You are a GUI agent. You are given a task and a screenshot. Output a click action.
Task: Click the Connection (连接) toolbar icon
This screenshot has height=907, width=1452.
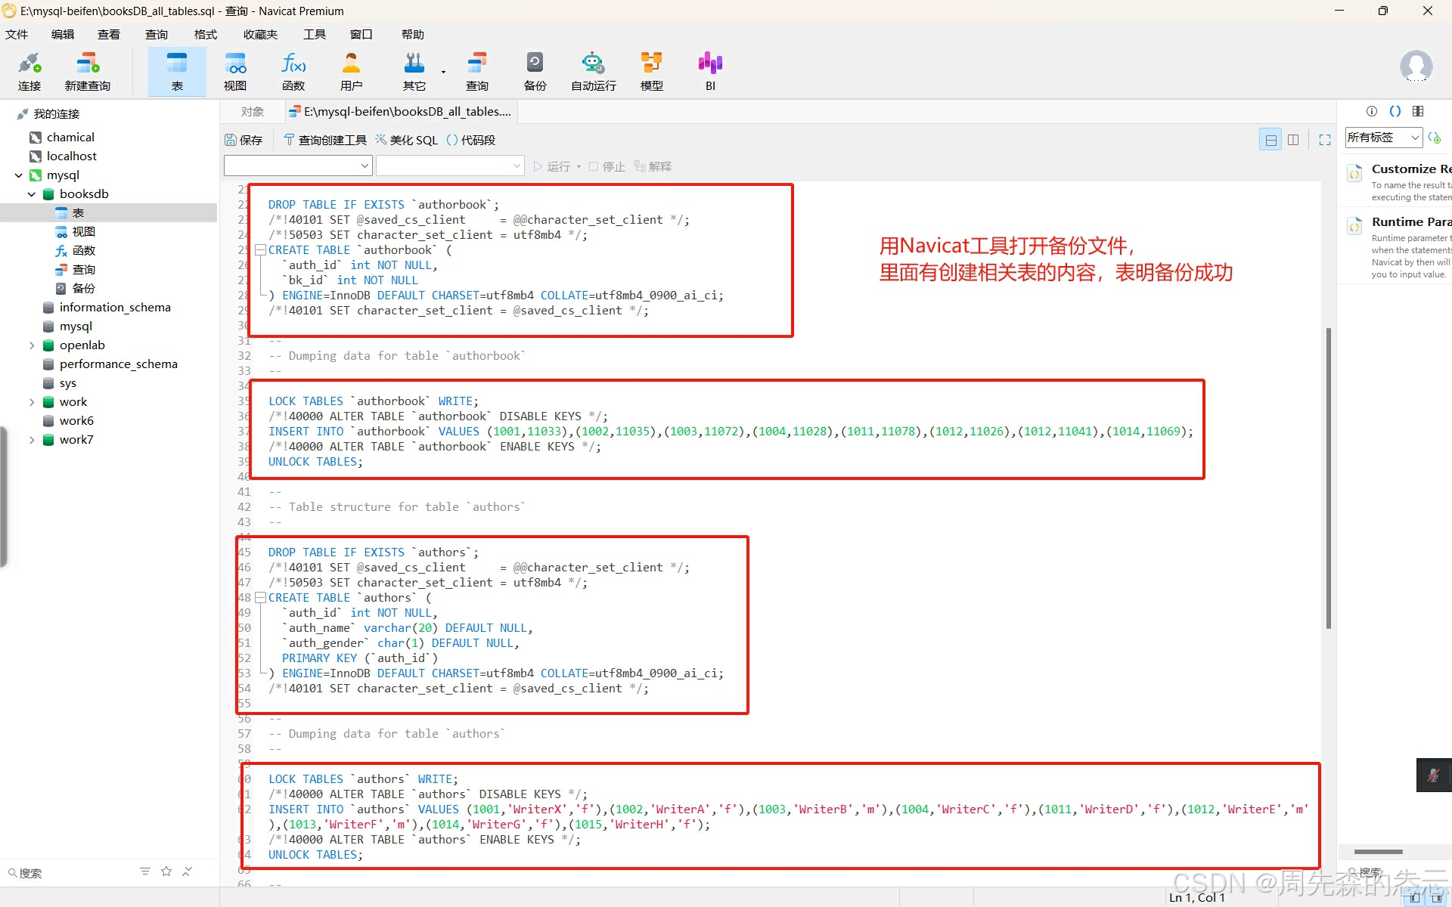pyautogui.click(x=29, y=72)
